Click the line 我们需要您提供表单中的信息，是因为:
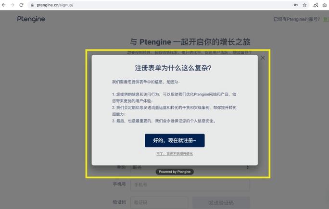 [146, 82]
